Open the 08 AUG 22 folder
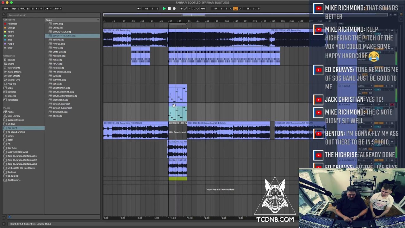 click(13, 176)
